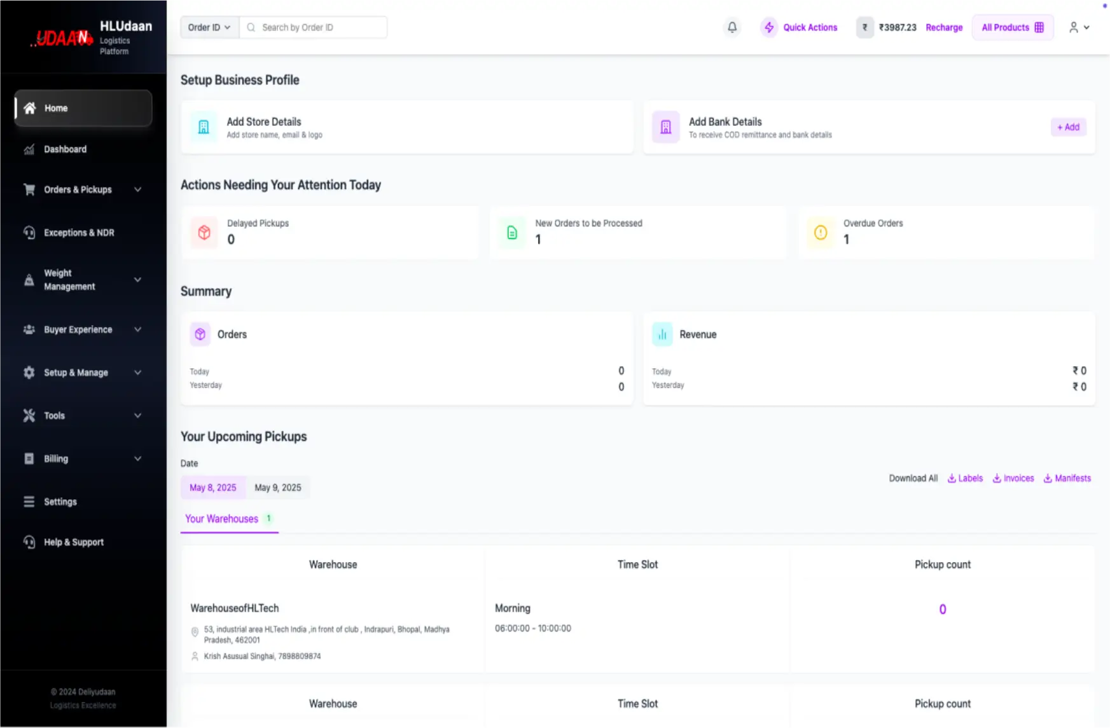Image resolution: width=1110 pixels, height=728 pixels.
Task: Click the Udaan logo in sidebar
Action: click(x=61, y=39)
